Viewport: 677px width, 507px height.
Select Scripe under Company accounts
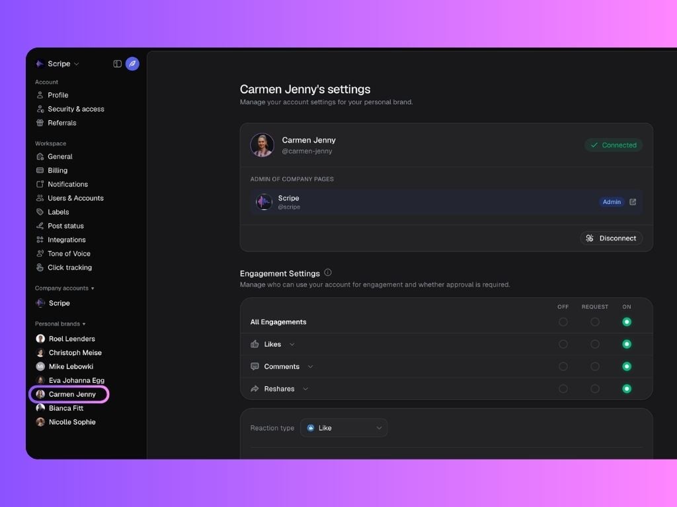(59, 303)
